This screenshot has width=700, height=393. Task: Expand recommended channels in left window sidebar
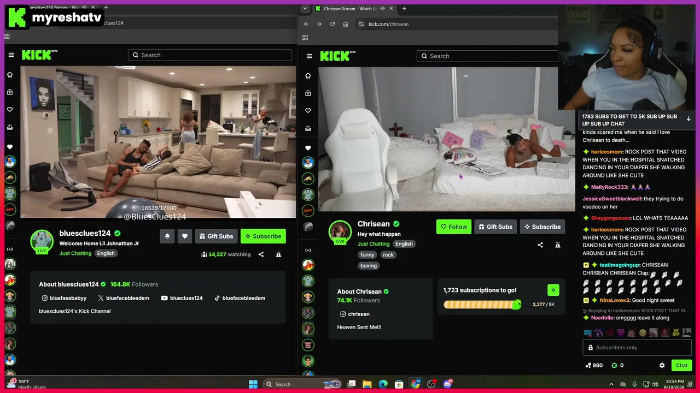click(x=10, y=249)
